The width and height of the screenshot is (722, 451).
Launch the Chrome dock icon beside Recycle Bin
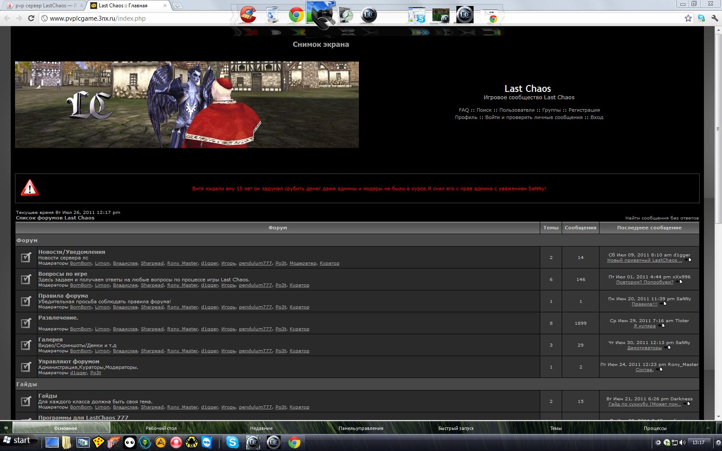click(296, 15)
